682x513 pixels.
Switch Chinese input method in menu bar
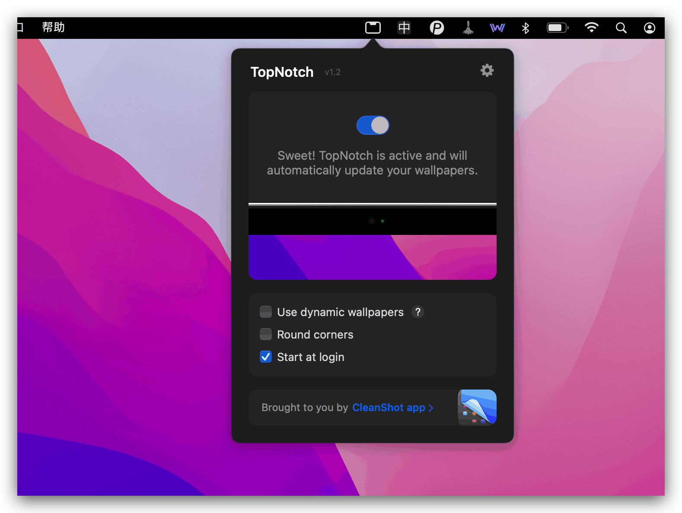(x=404, y=28)
